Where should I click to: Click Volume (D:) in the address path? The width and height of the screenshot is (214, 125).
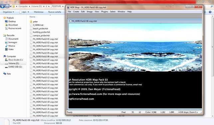coord(37,6)
